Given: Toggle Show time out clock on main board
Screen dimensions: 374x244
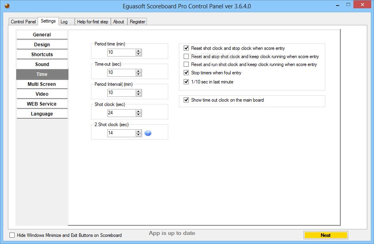Looking at the screenshot, I should (186, 100).
